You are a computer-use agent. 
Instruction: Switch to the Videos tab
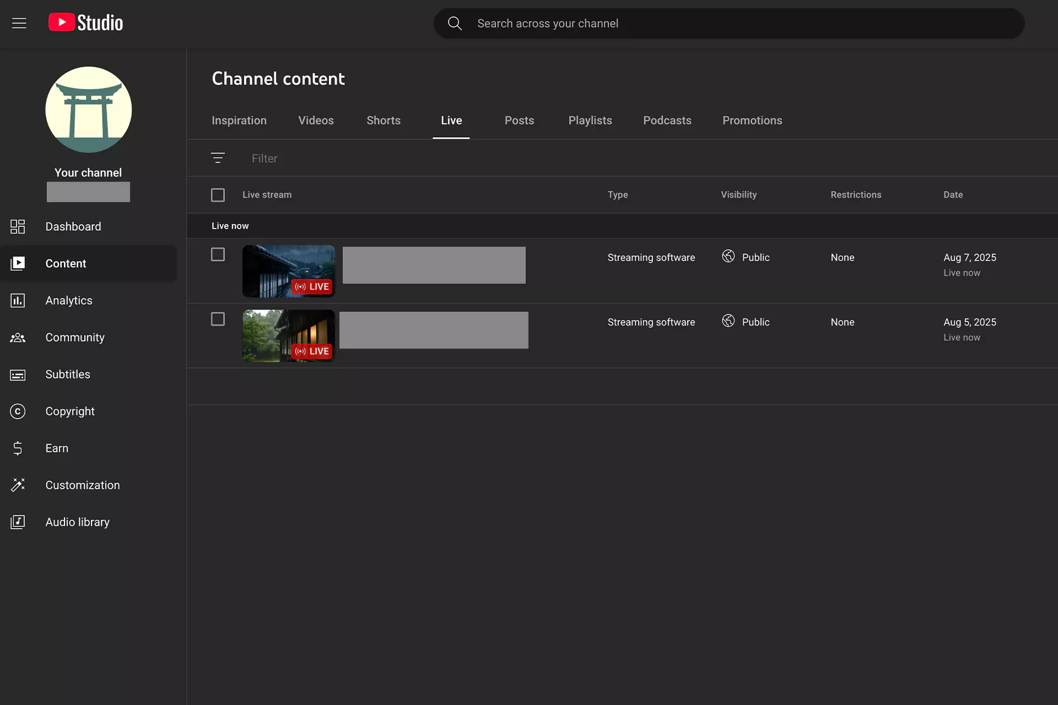(315, 120)
